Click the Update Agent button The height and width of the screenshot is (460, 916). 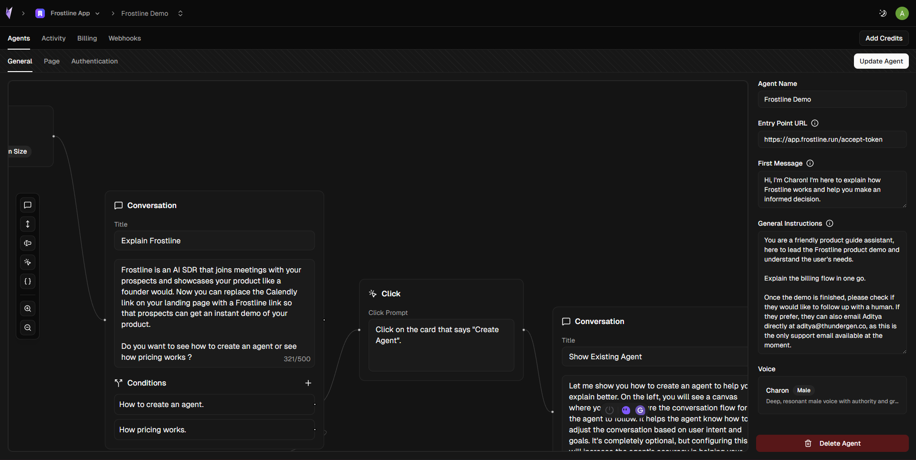[881, 61]
